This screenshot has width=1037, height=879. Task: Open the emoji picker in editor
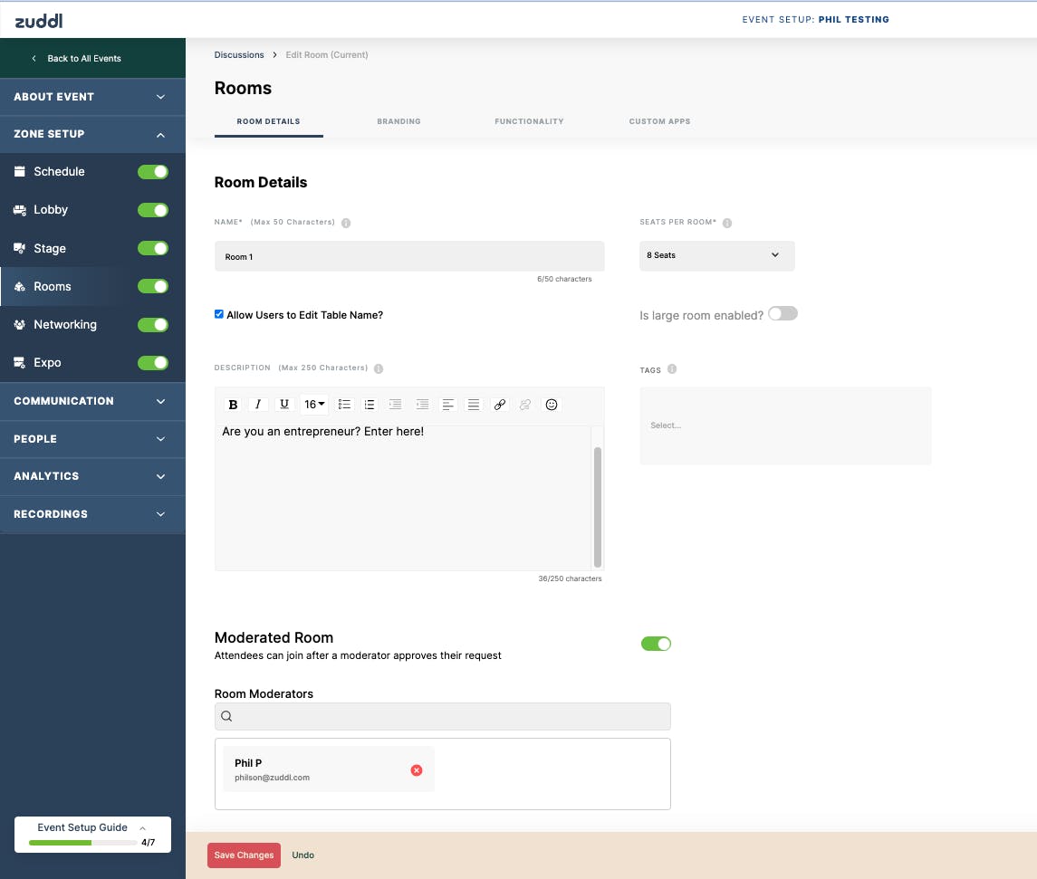(x=552, y=405)
